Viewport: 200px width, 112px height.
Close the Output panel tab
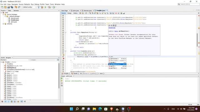[x=73, y=76]
